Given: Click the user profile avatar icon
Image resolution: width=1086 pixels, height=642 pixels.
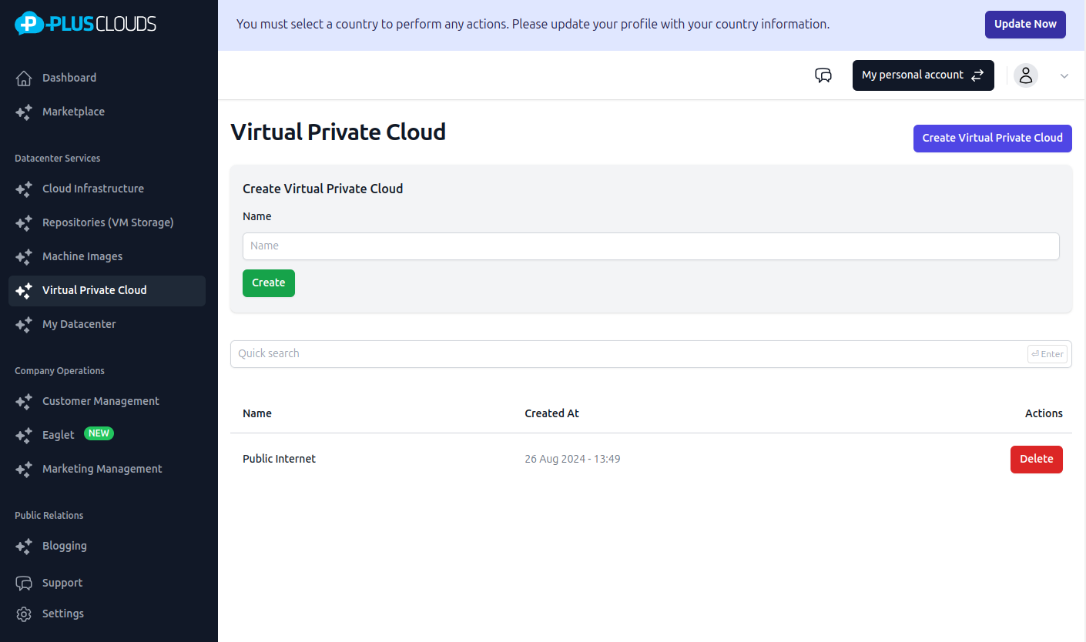Looking at the screenshot, I should [x=1025, y=75].
